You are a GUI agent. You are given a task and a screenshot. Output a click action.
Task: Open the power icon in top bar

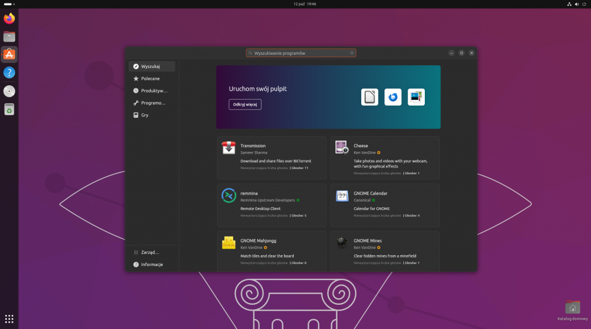pyautogui.click(x=584, y=4)
